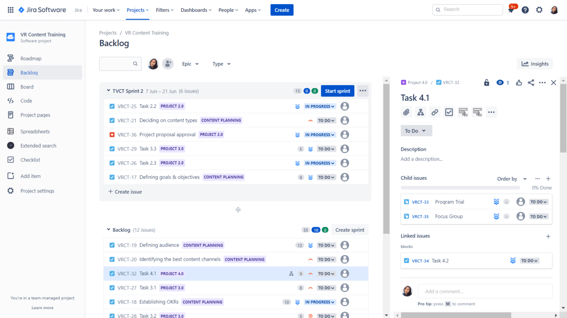Image resolution: width=567 pixels, height=318 pixels.
Task: Click the Create sprint button in the Backlog
Action: click(x=350, y=230)
